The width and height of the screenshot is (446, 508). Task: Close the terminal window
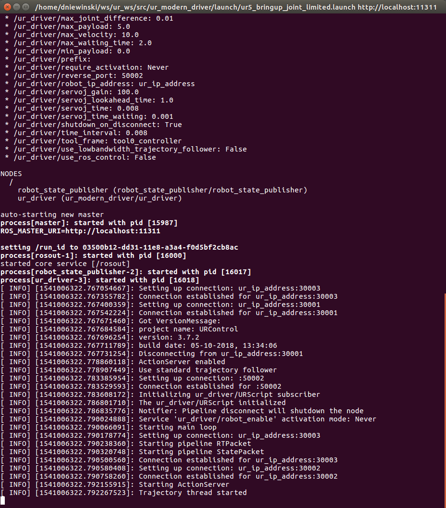point(7,7)
